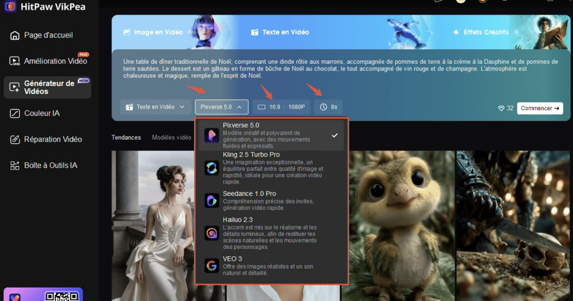Switch to the Image en Vidéo tab
The image size is (573, 301).
(x=153, y=32)
